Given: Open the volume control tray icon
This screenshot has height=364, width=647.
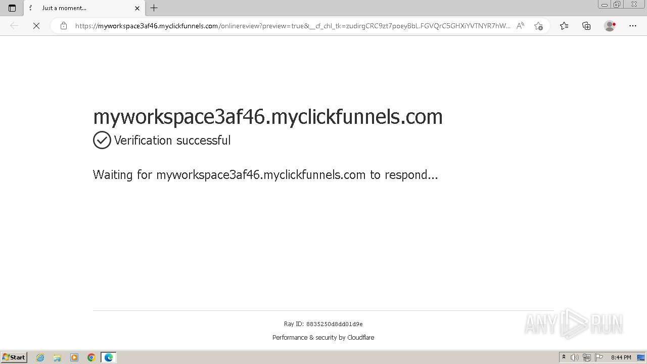Looking at the screenshot, I should [x=575, y=357].
